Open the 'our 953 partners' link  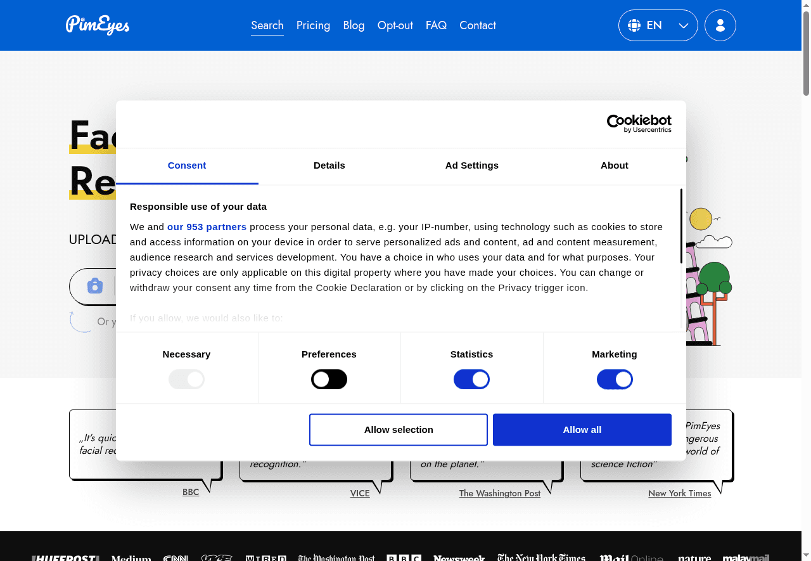tap(207, 227)
